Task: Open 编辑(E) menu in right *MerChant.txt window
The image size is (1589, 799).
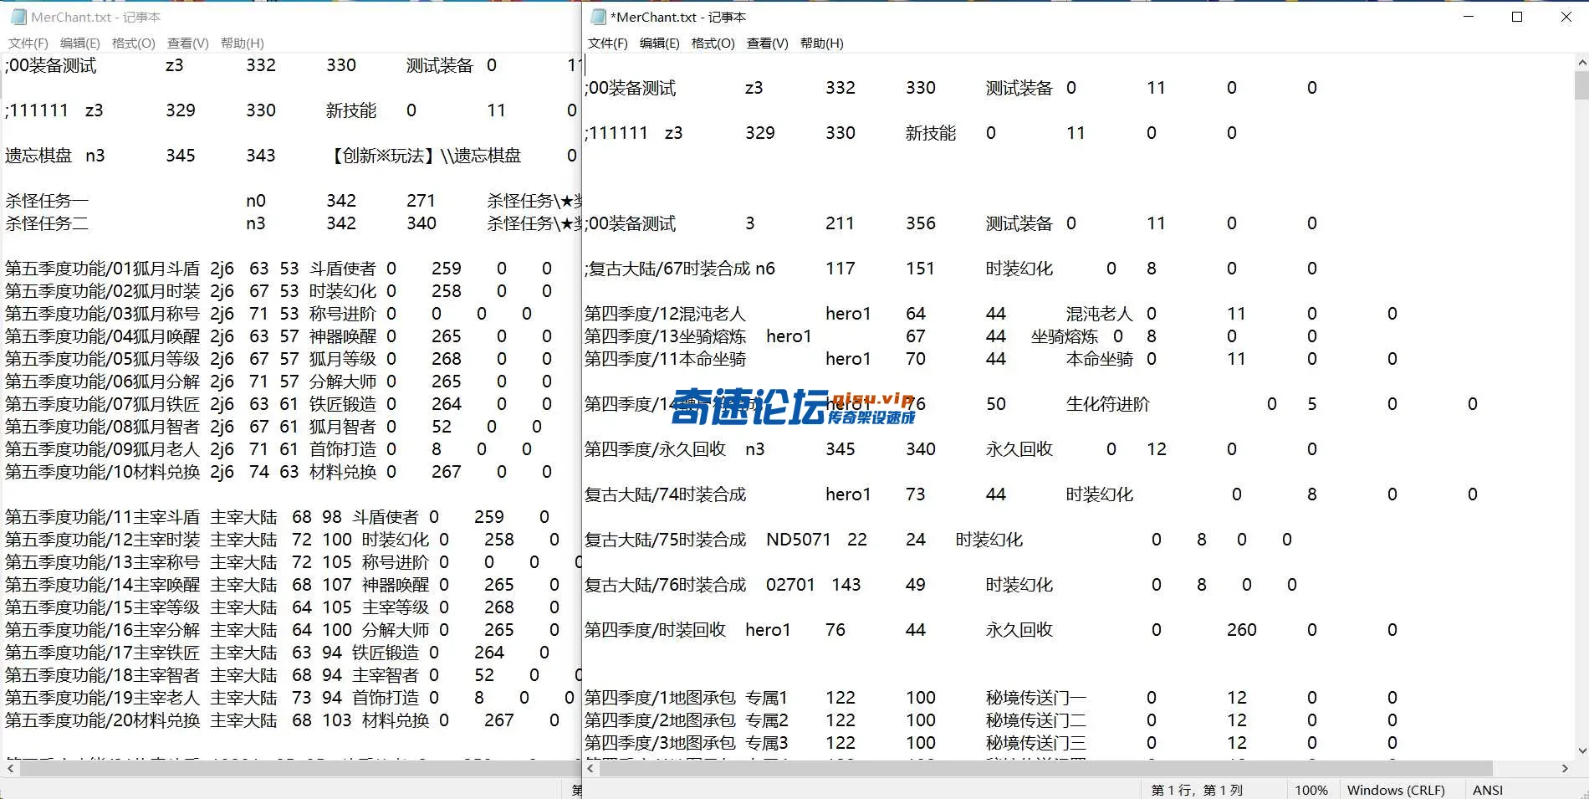Action: [x=660, y=43]
